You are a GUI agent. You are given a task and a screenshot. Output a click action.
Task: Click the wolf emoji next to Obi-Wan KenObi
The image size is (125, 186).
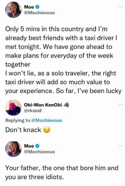point(66,105)
